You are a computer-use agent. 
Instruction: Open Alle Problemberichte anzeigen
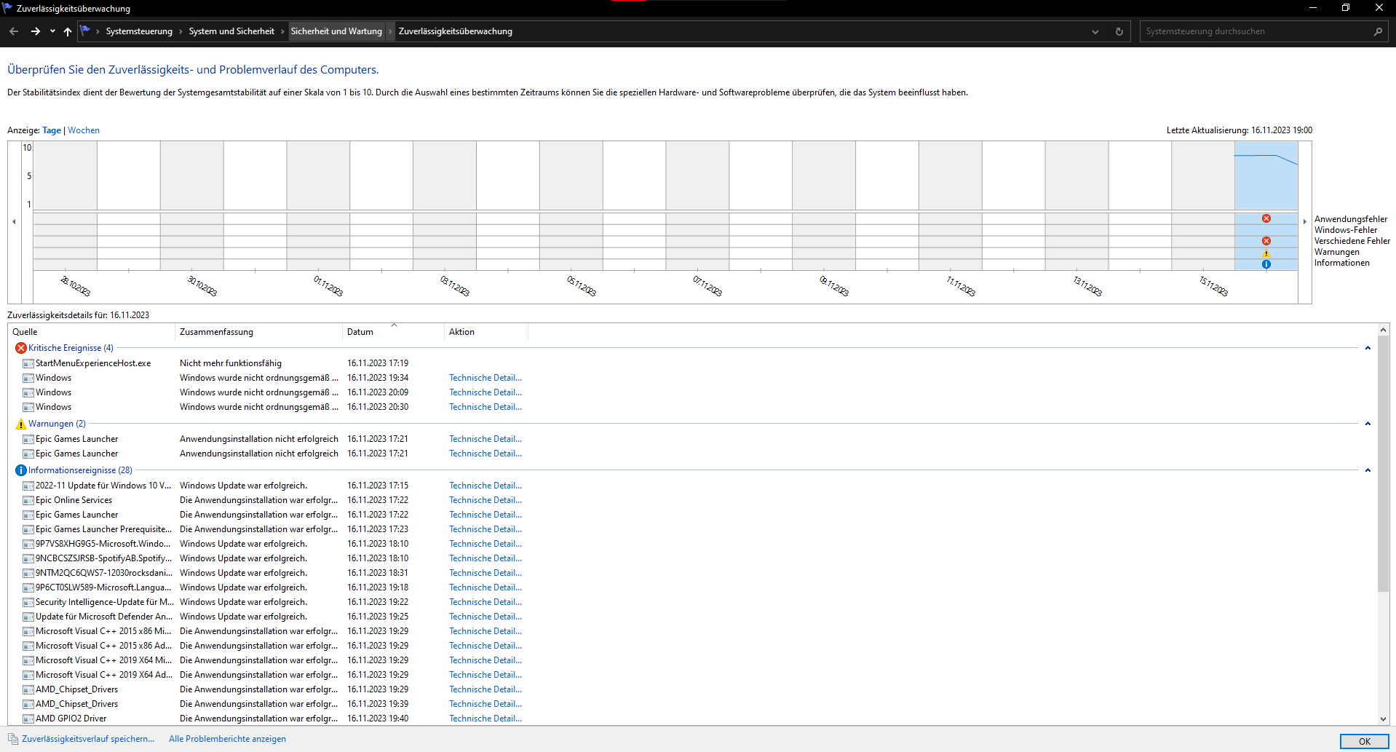[x=227, y=738]
